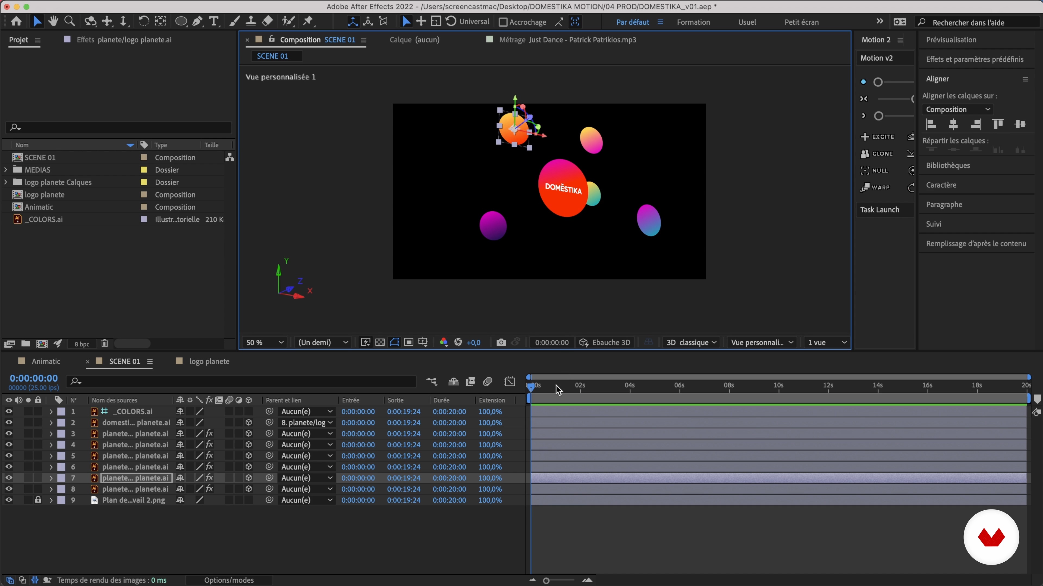
Task: Toggle the transparency grid in viewer
Action: pos(380,343)
